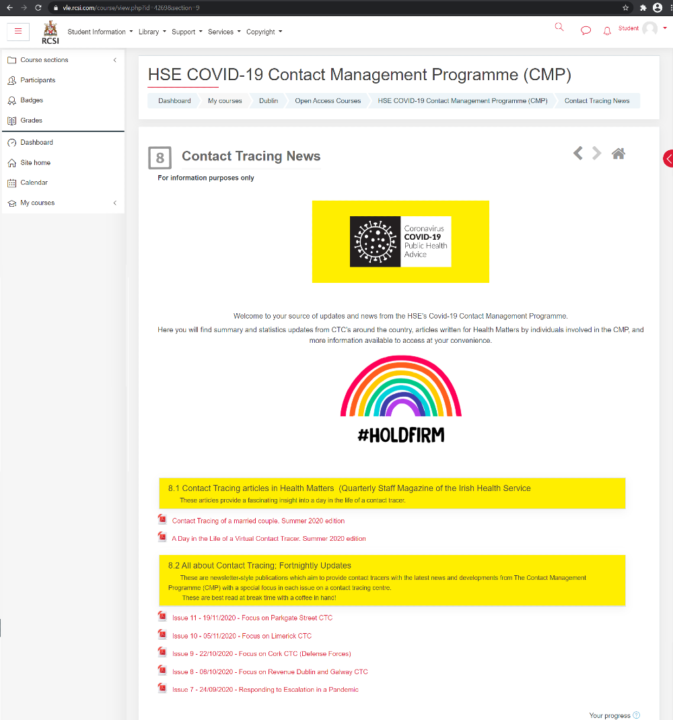Click the course home house icon
This screenshot has height=720, width=673.
click(618, 154)
